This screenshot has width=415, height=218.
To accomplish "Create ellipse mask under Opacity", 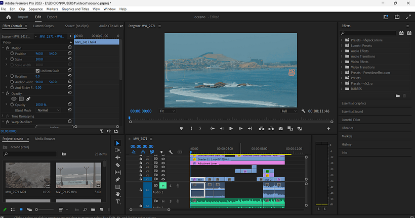I will coord(14,98).
